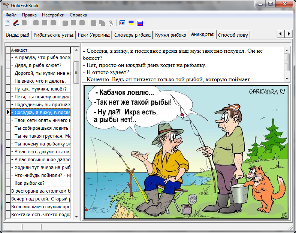Click the row indicator arrow beside Соседка row

[x=8, y=112]
